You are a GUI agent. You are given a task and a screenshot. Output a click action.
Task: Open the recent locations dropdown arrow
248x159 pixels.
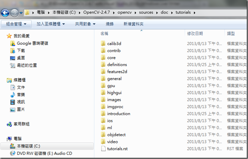21,13
